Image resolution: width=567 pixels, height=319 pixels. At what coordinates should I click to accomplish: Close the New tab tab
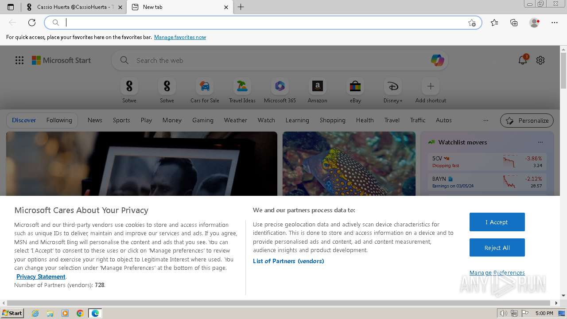pyautogui.click(x=226, y=7)
